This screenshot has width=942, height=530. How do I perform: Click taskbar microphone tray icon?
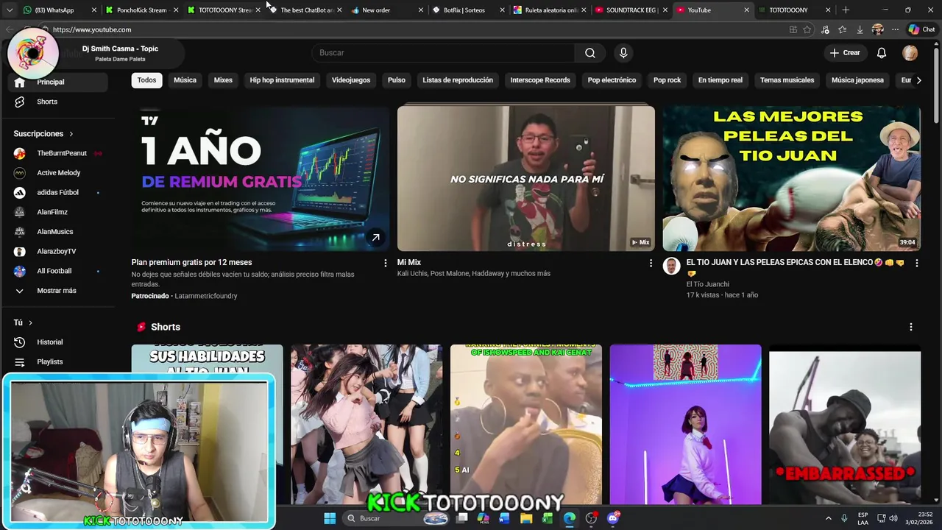[x=844, y=518]
